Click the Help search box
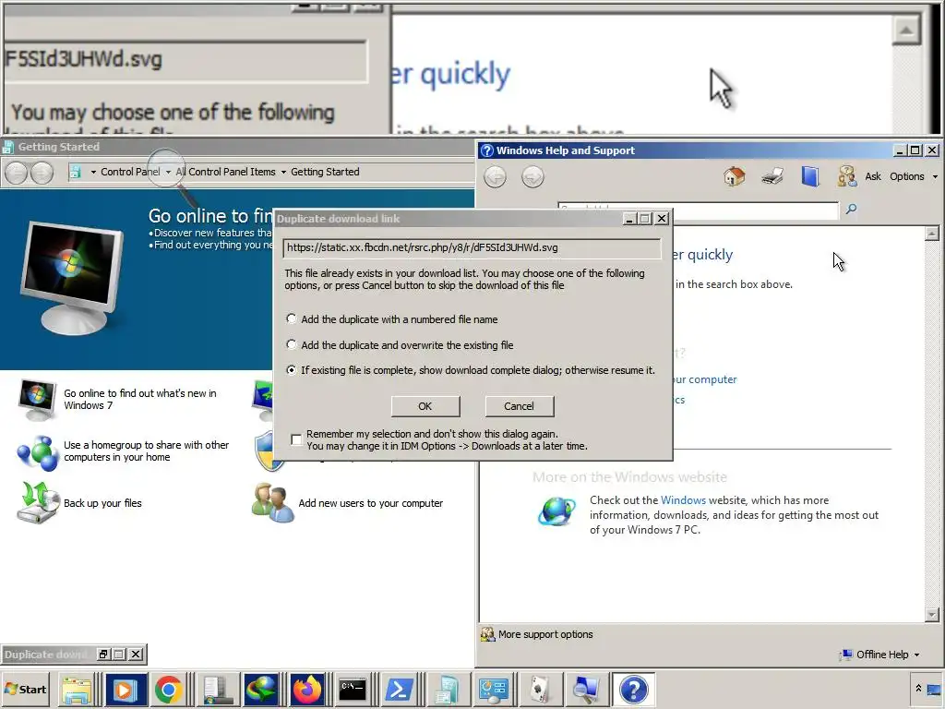Viewport: 945px width, 709px height. tap(698, 210)
